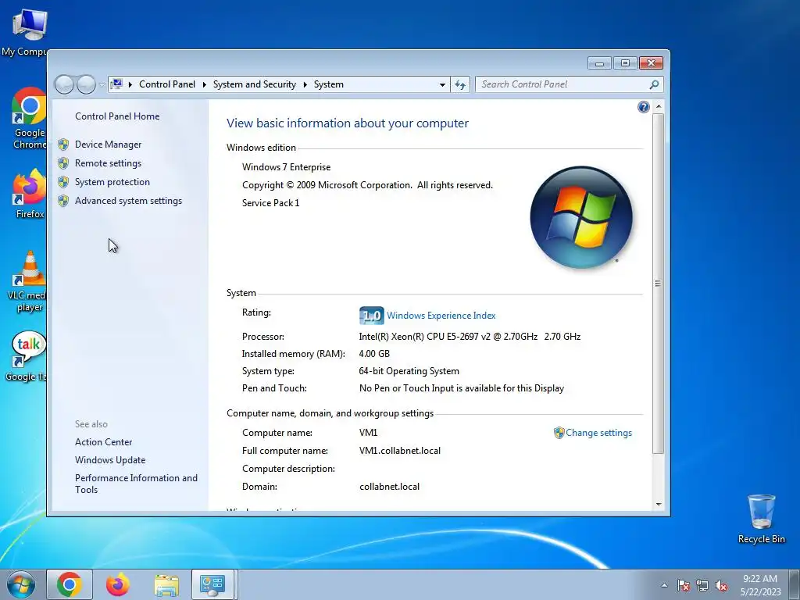The height and width of the screenshot is (600, 800).
Task: Select the Recycle Bin icon
Action: [761, 520]
